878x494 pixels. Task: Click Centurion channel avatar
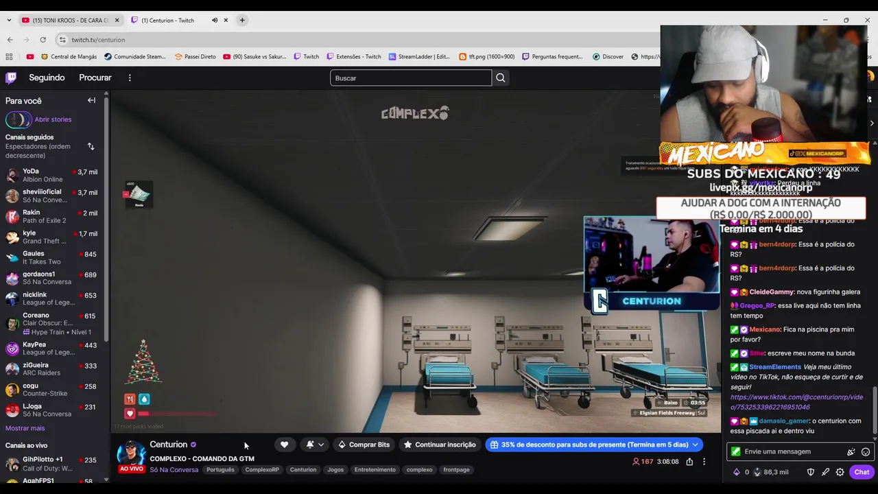131,455
